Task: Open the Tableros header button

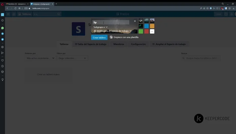Action: coord(25,14)
